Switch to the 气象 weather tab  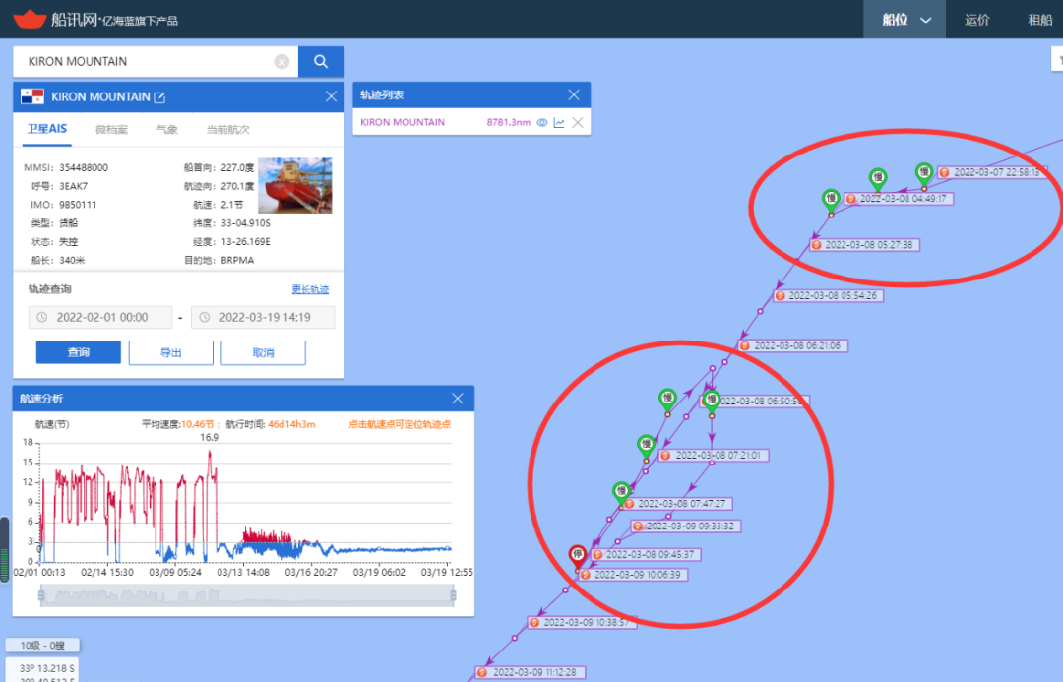tap(167, 129)
